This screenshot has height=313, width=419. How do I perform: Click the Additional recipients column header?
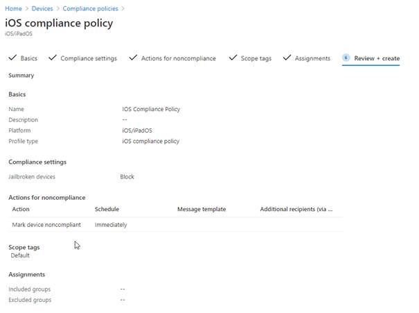tap(296, 209)
